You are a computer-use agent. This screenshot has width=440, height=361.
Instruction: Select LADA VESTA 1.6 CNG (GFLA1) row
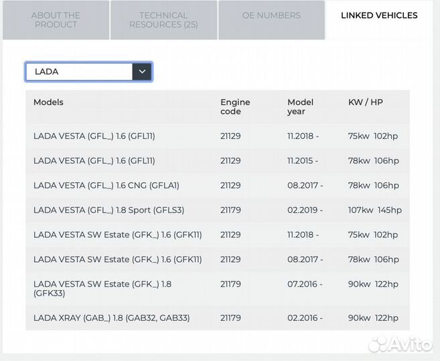tap(106, 186)
